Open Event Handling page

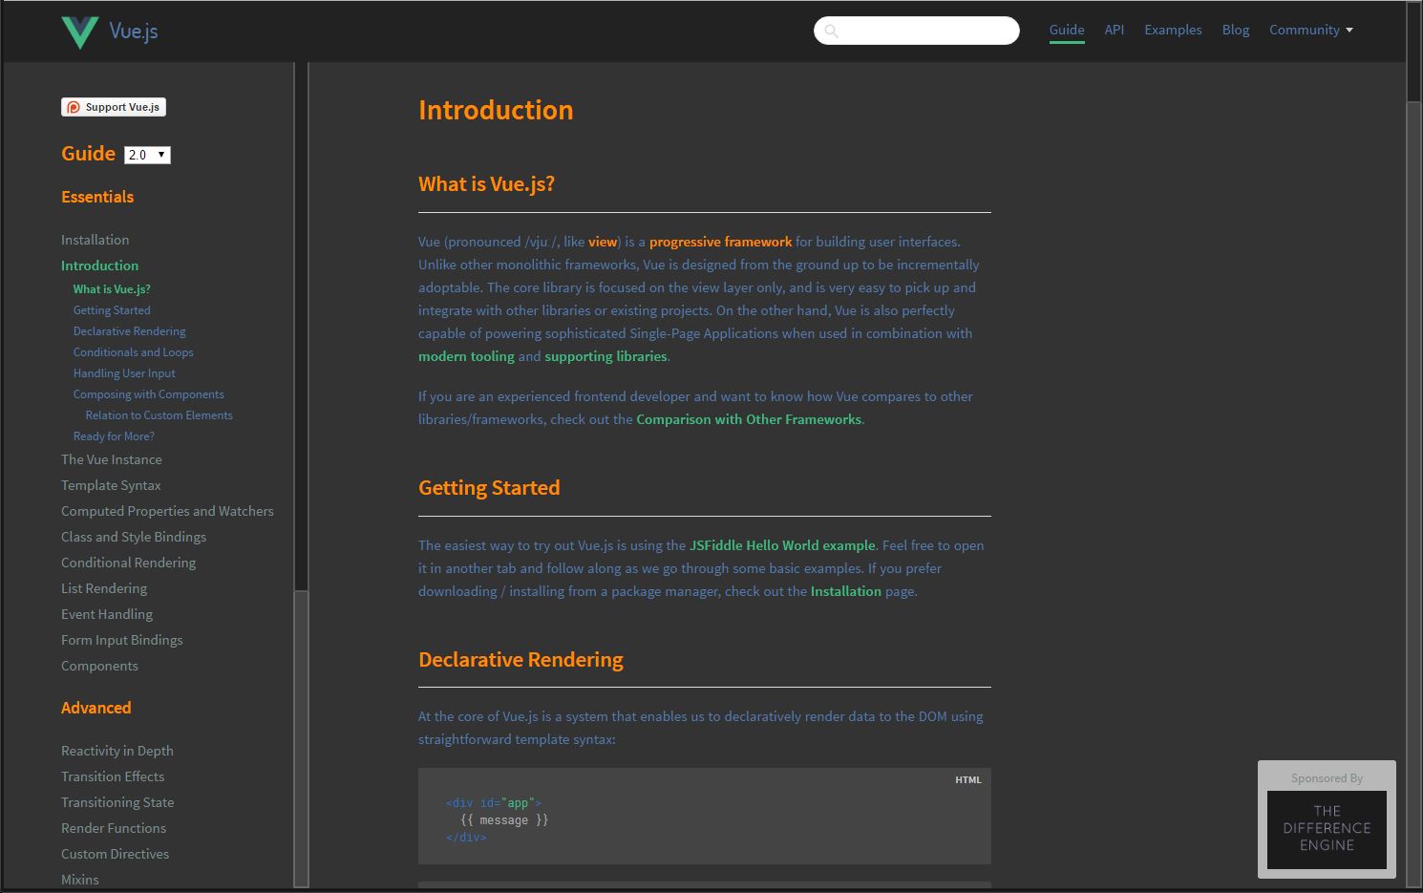[x=107, y=614]
